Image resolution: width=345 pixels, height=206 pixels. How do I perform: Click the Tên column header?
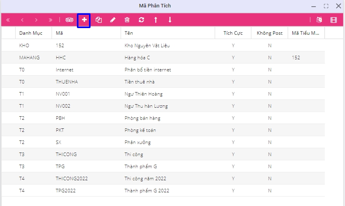coord(129,33)
